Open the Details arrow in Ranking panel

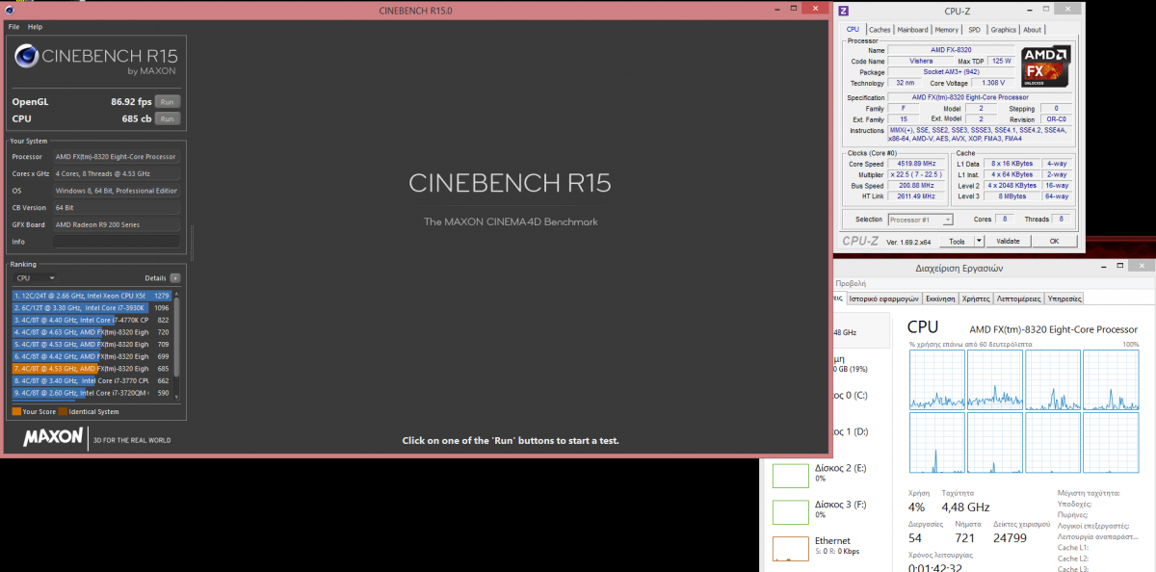pyautogui.click(x=174, y=278)
